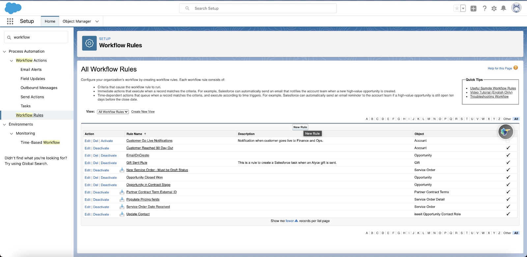Screen dimensions: 527x257
Task: Open the All Workflow Rules view dropdown
Action: click(113, 112)
